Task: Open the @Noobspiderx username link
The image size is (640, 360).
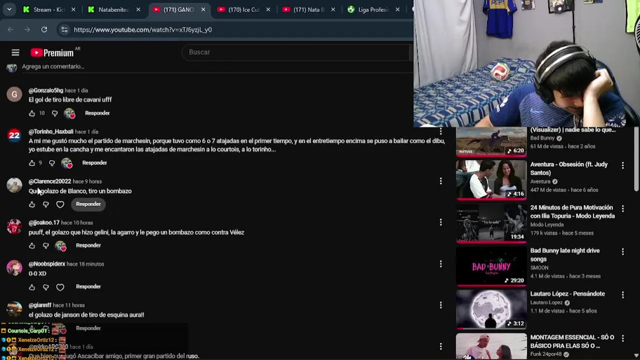Action: click(47, 264)
